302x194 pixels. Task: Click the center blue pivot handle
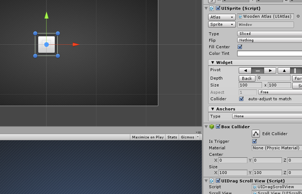coord(46,45)
